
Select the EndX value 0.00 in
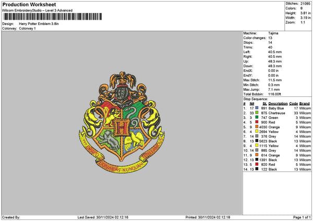273,71
